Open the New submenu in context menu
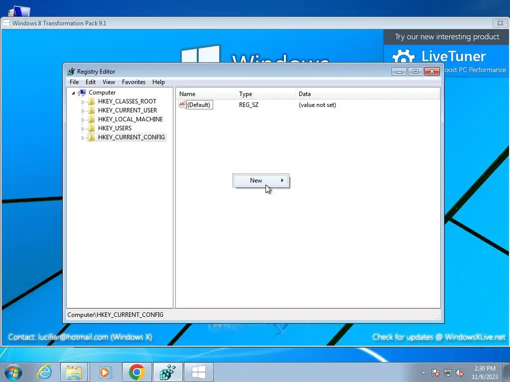The width and height of the screenshot is (510, 382). [x=260, y=180]
